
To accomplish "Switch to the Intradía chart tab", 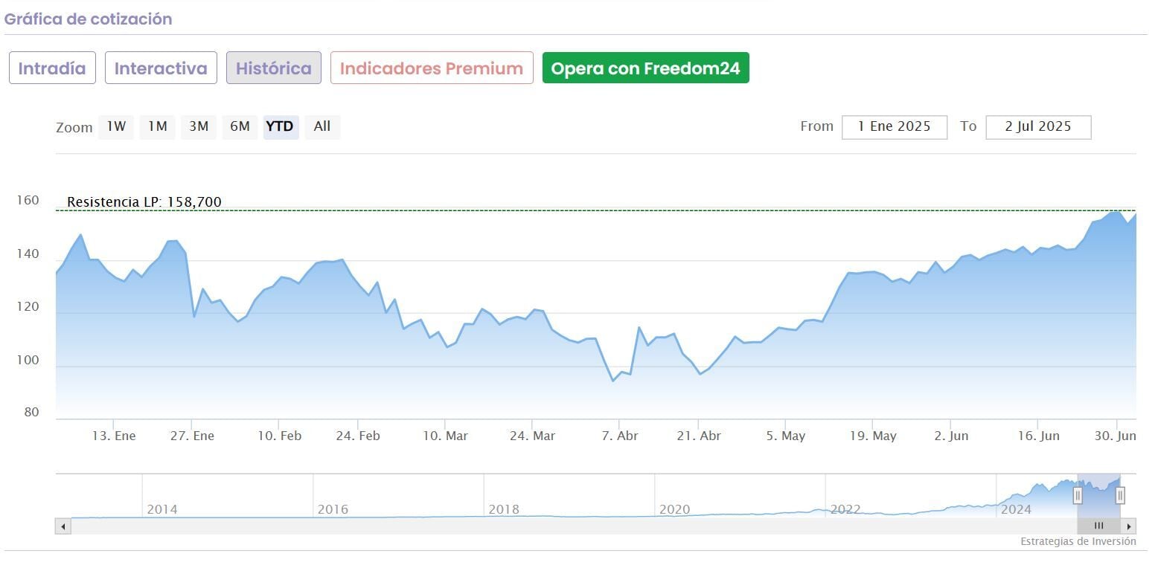I will (52, 68).
